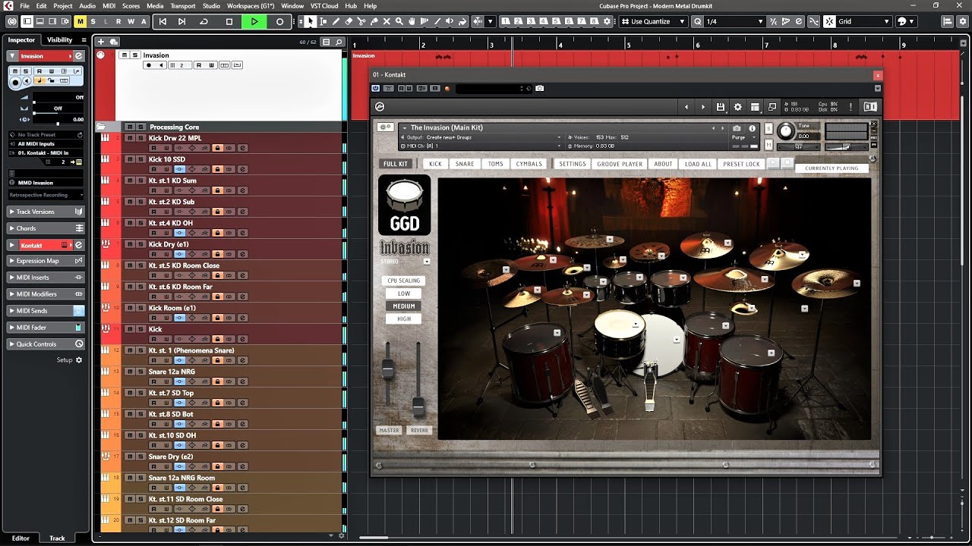Viewport: 972px width, 546px height.
Task: Click the LOAD ALL button
Action: pos(698,164)
